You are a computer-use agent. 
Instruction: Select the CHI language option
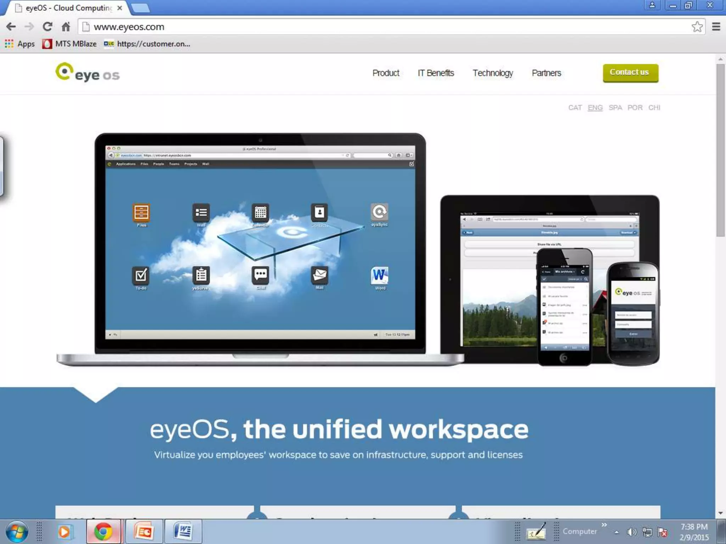[654, 108]
